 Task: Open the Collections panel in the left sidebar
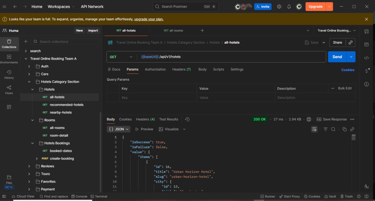9,44
